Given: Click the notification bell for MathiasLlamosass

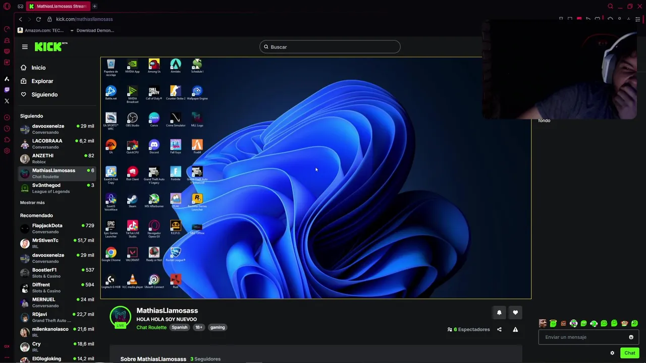Looking at the screenshot, I should pos(499,313).
